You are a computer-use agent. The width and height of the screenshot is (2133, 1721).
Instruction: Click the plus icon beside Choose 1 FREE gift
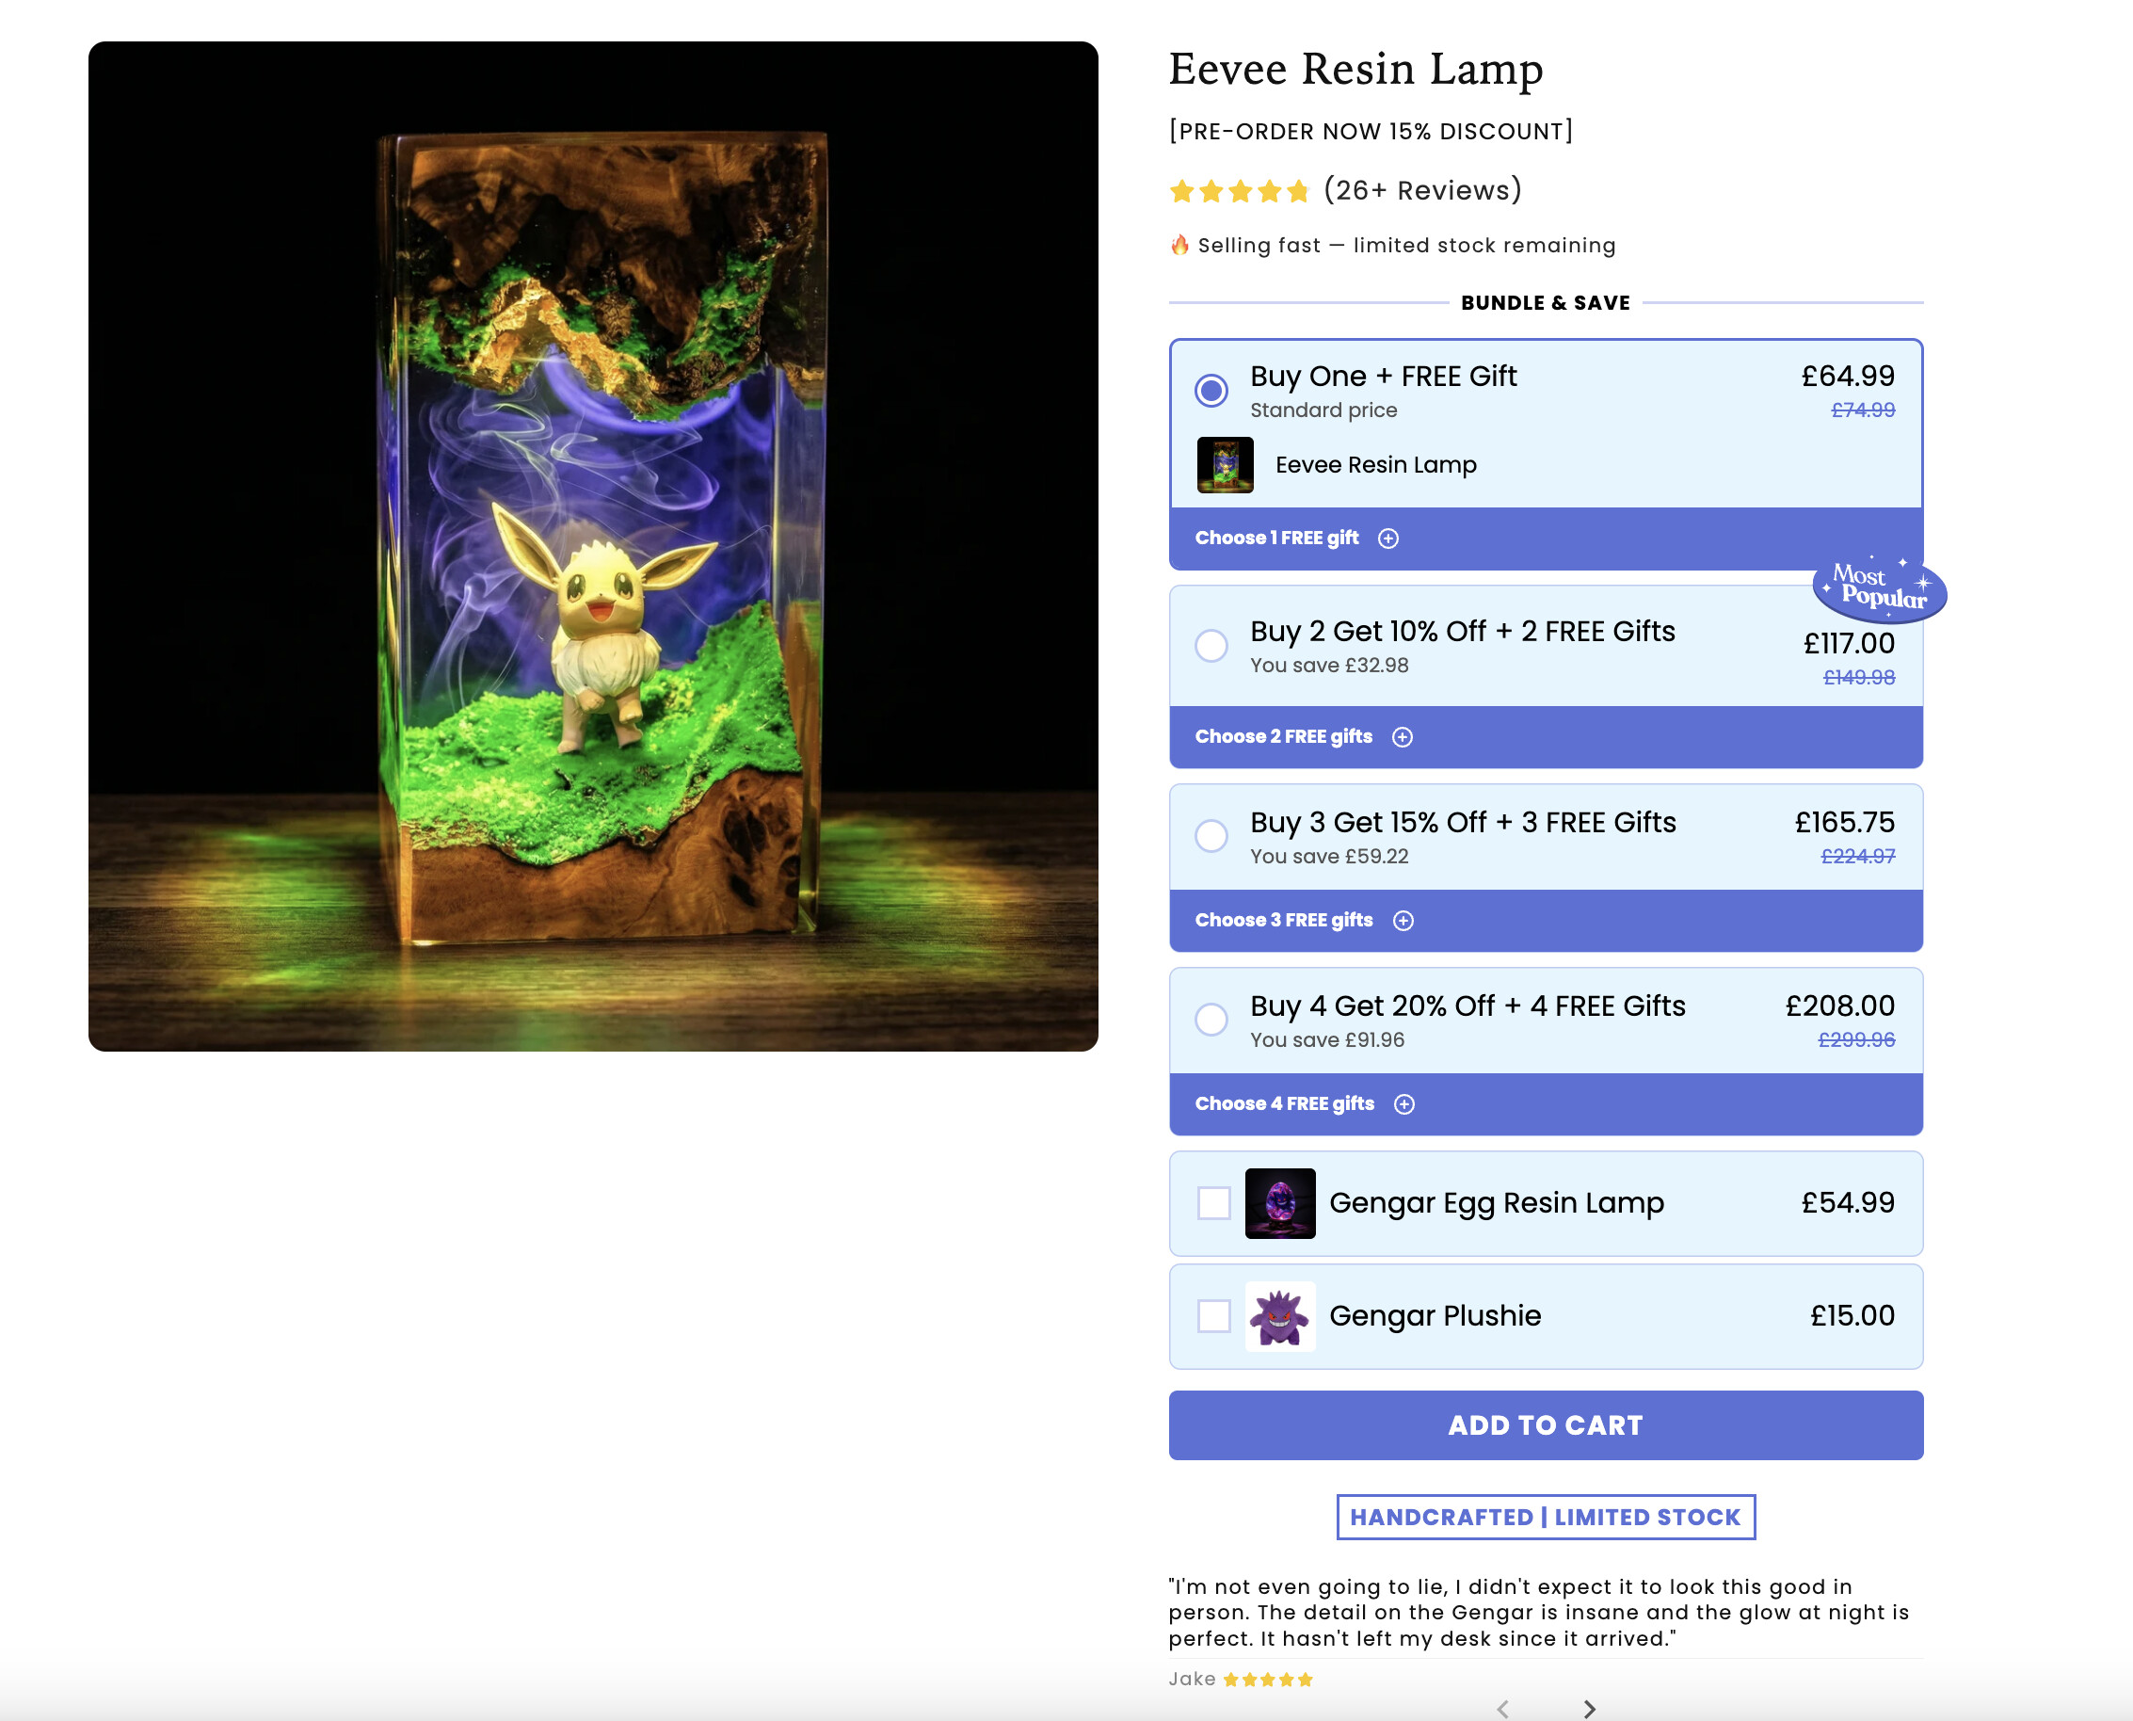click(1387, 539)
